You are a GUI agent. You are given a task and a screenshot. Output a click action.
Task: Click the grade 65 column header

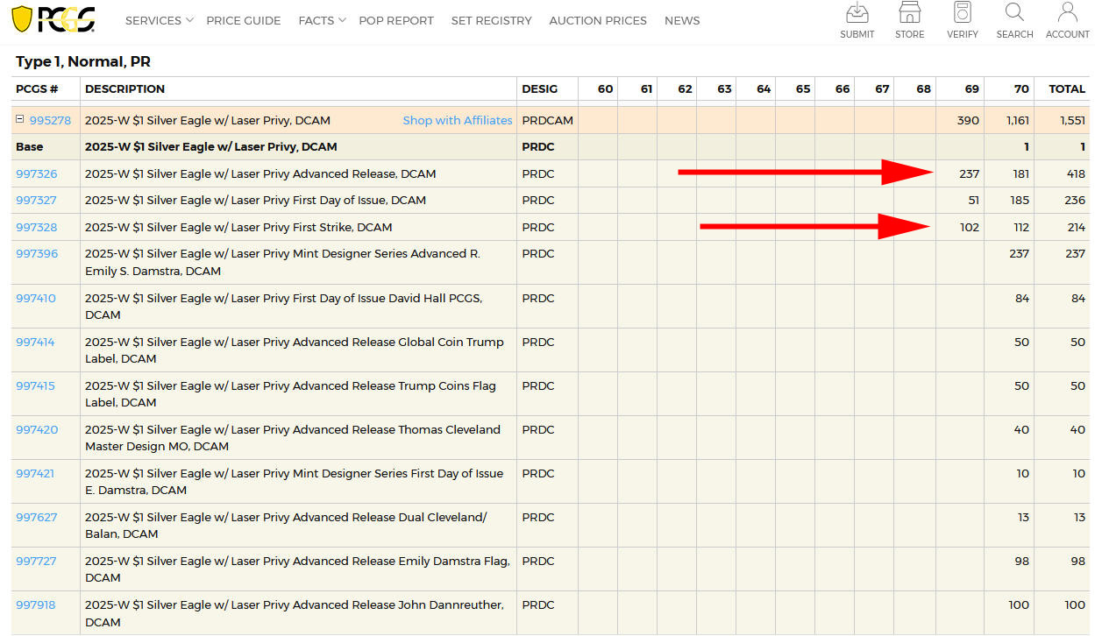pos(803,88)
